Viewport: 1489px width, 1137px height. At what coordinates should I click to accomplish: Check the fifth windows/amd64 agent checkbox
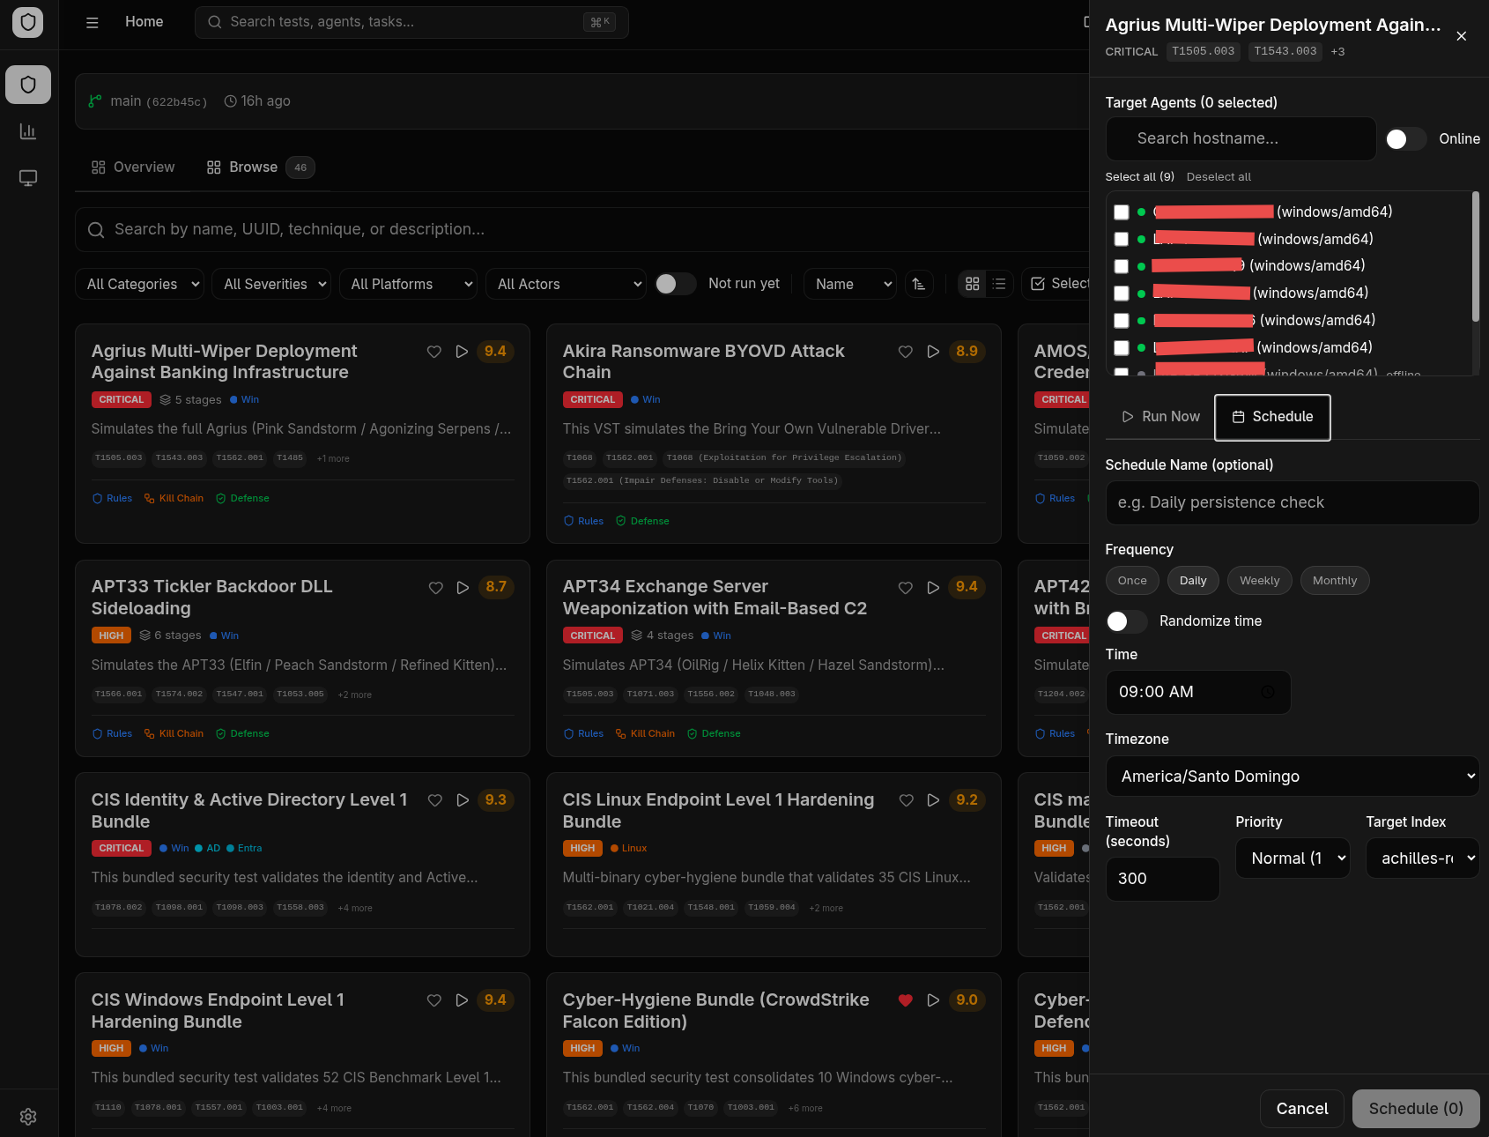1122,321
